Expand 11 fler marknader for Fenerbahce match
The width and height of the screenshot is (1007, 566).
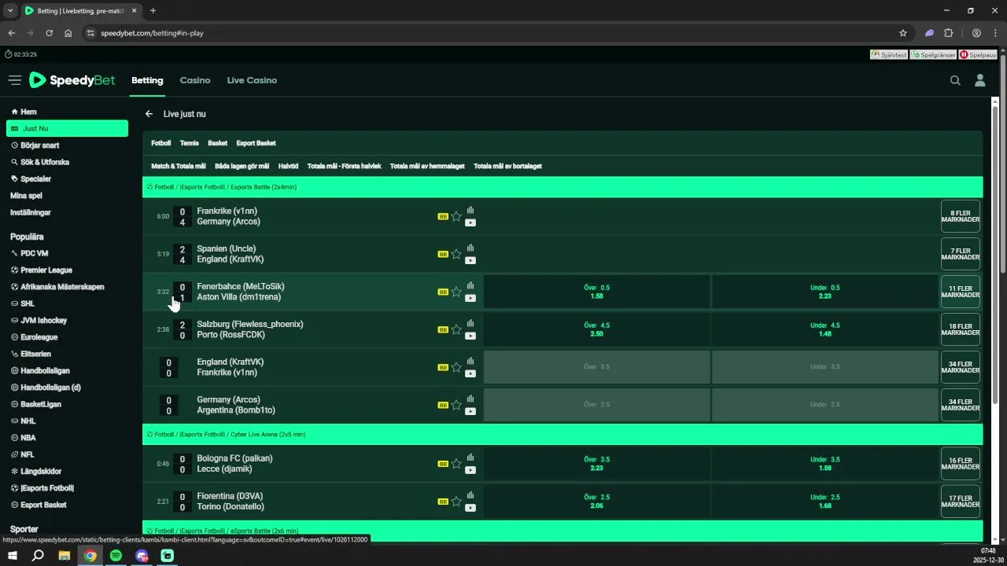coord(961,292)
